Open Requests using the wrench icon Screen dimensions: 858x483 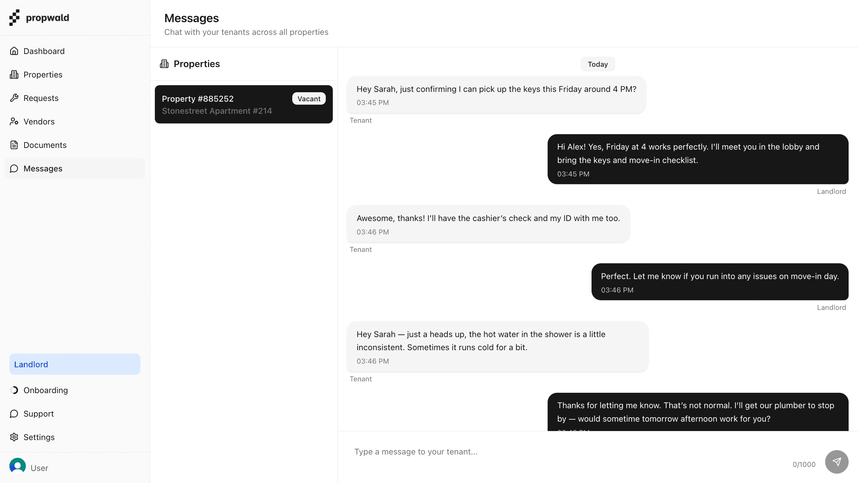14,98
